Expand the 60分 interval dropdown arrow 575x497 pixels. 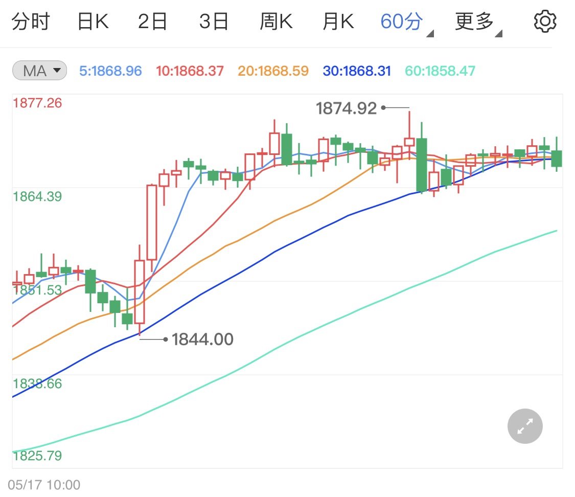429,32
